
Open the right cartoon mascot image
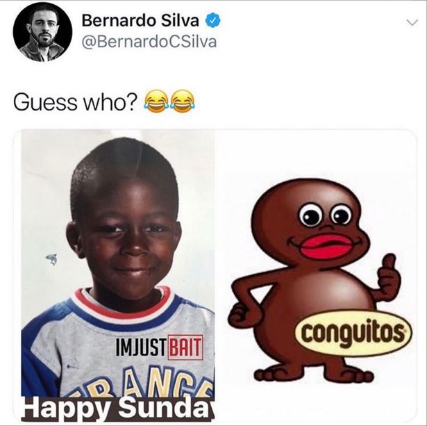[x=316, y=275]
